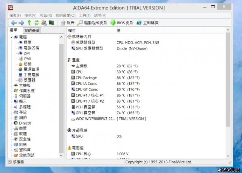Go back with the blue left arrow
Viewport: 242px width, 173px height.
pos(14,23)
